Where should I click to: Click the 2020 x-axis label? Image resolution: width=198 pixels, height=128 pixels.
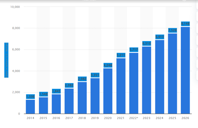click(x=108, y=118)
